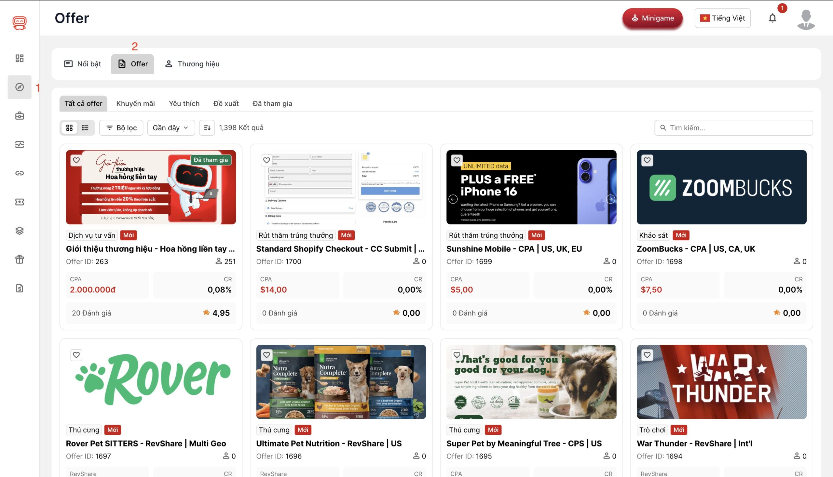Image resolution: width=833 pixels, height=477 pixels.
Task: Toggle the heart on the Sunshine Mobile offer
Action: pyautogui.click(x=456, y=160)
